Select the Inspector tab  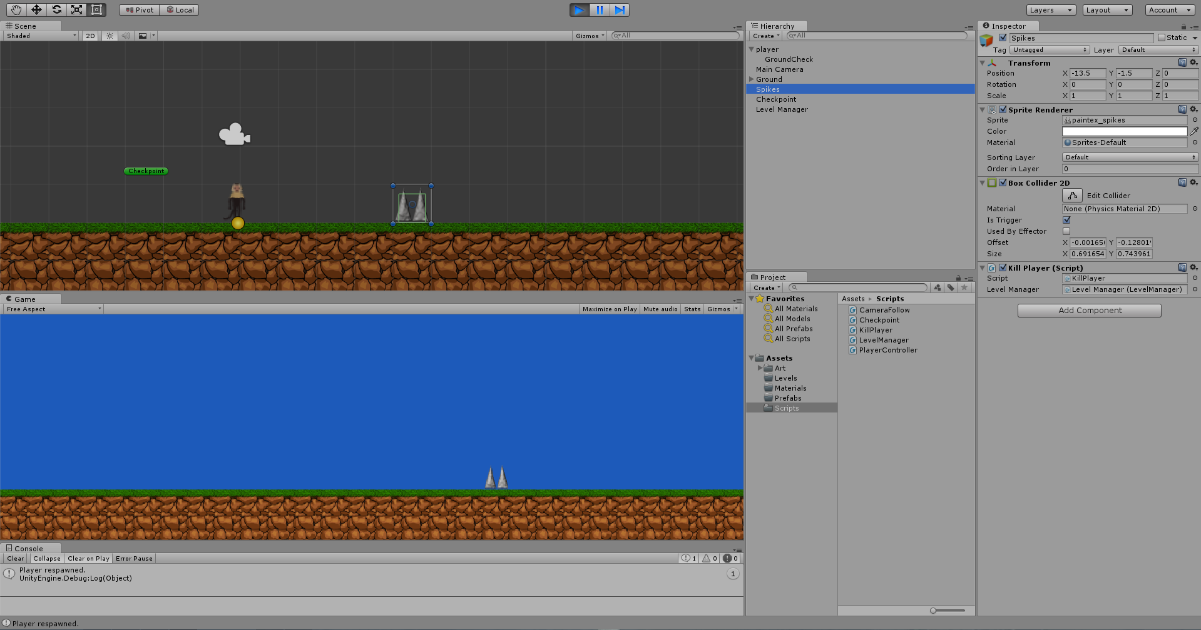(1008, 26)
